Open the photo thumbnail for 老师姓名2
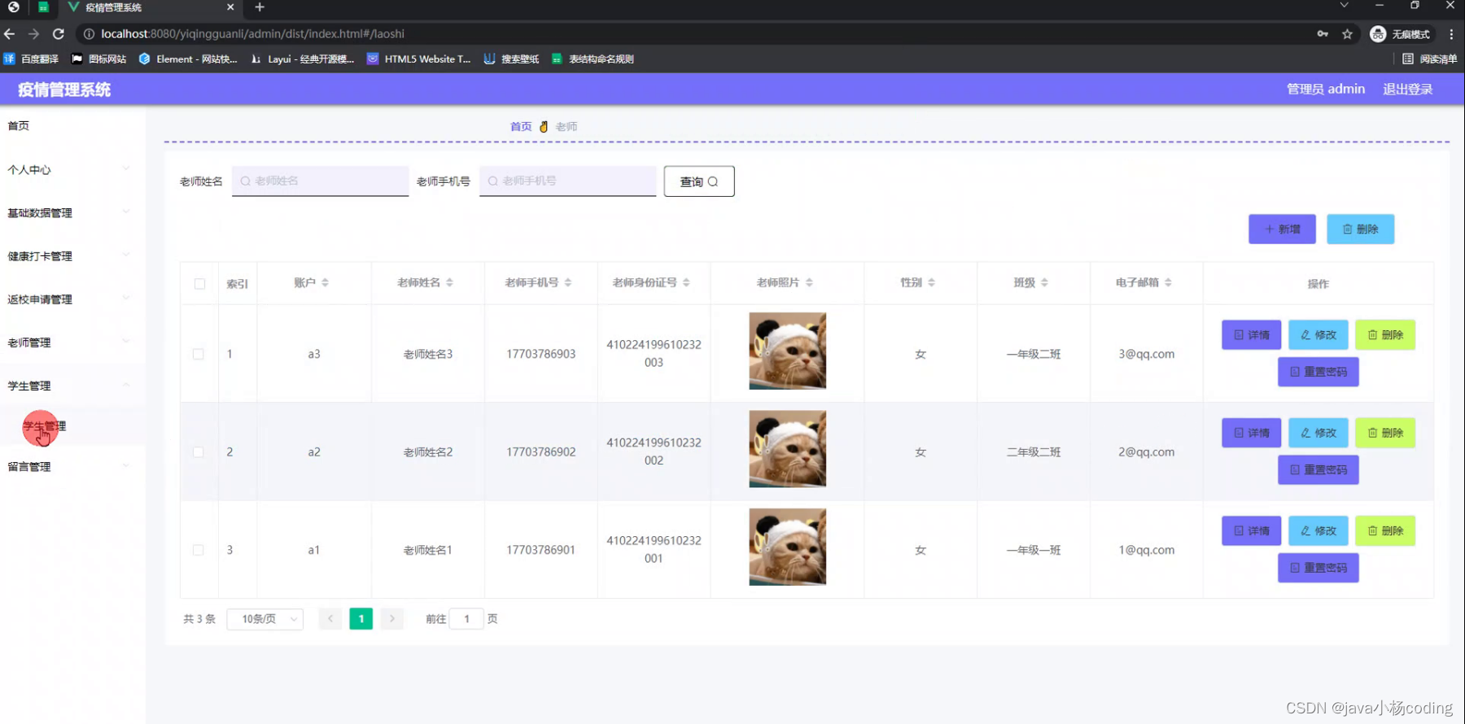The image size is (1465, 724). 787,449
